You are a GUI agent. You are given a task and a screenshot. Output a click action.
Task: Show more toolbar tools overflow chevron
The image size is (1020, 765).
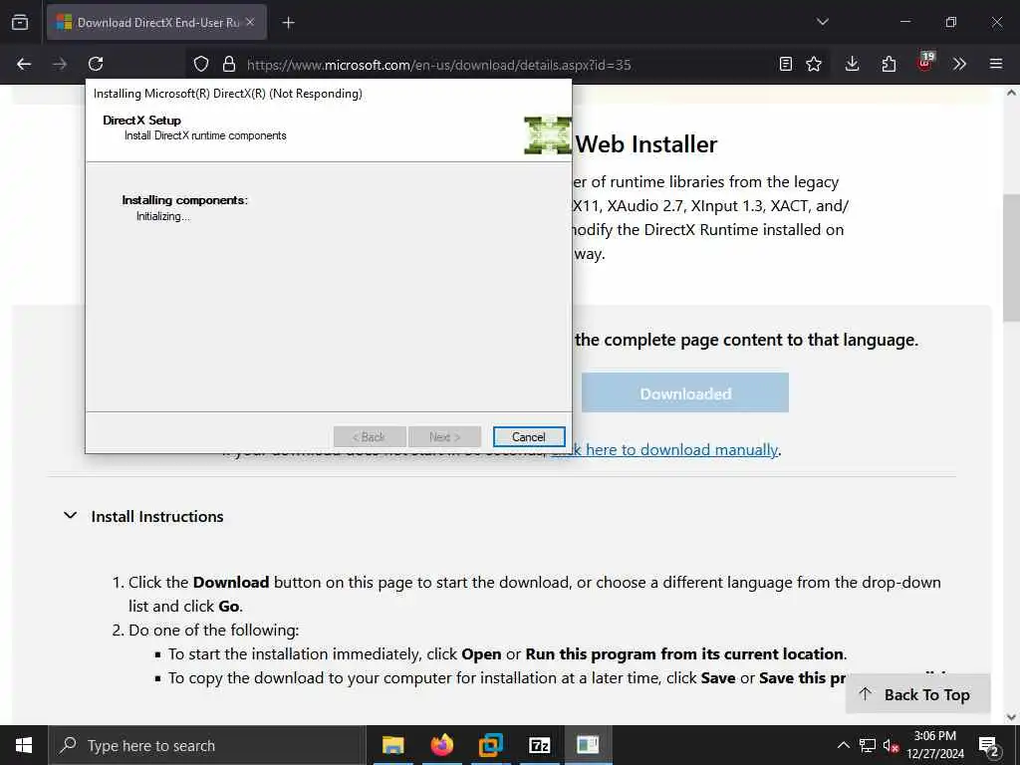coord(959,64)
